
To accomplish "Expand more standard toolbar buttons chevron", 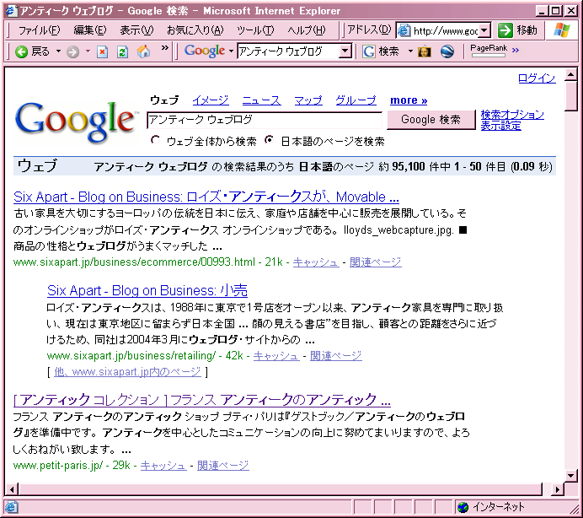I will tap(165, 48).
